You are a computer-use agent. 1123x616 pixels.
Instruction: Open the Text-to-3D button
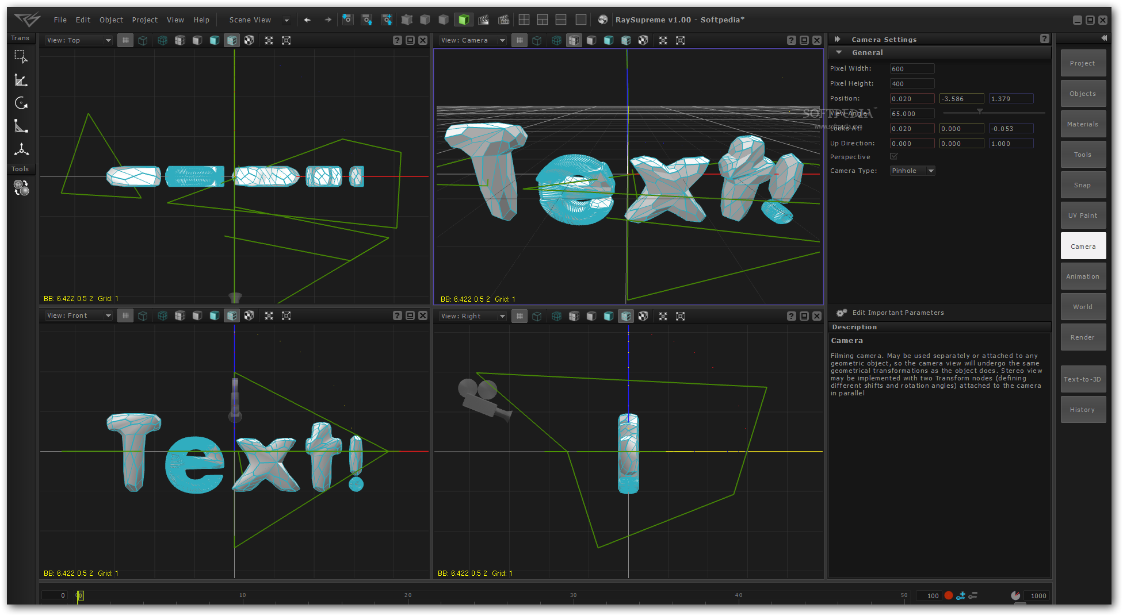coord(1083,379)
